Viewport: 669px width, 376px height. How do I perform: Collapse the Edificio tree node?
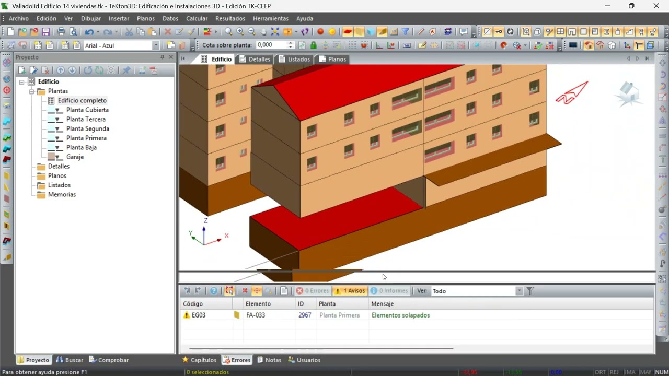point(22,81)
